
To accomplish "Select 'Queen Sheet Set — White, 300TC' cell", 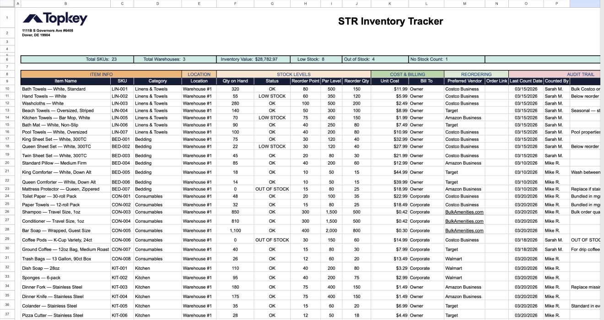I will click(65, 146).
